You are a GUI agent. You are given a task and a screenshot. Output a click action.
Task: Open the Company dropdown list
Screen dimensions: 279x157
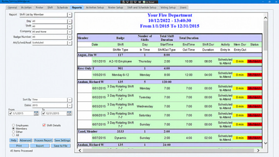click(70, 32)
